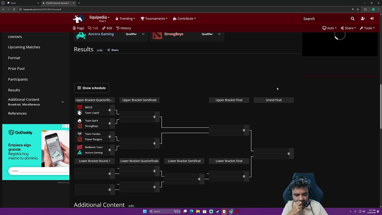Reload the page with refresh icon
382x215 pixels.
tap(14, 9)
